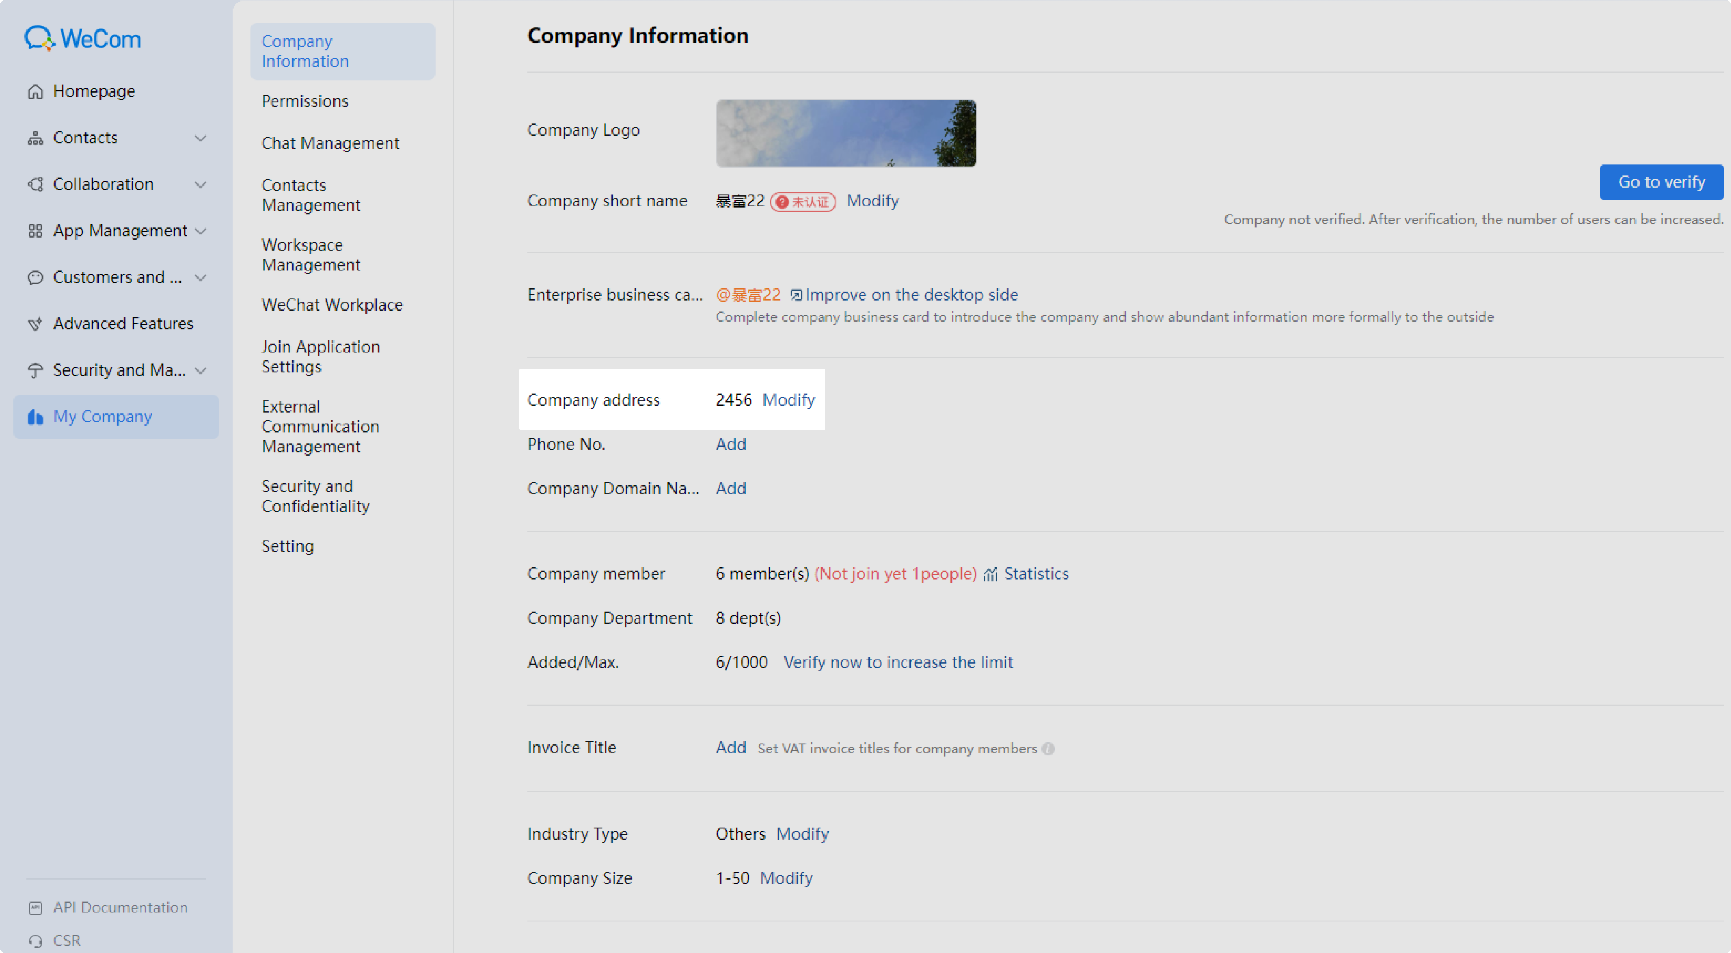The height and width of the screenshot is (953, 1731).
Task: Open API Documentation icon at bottom
Action: [35, 908]
